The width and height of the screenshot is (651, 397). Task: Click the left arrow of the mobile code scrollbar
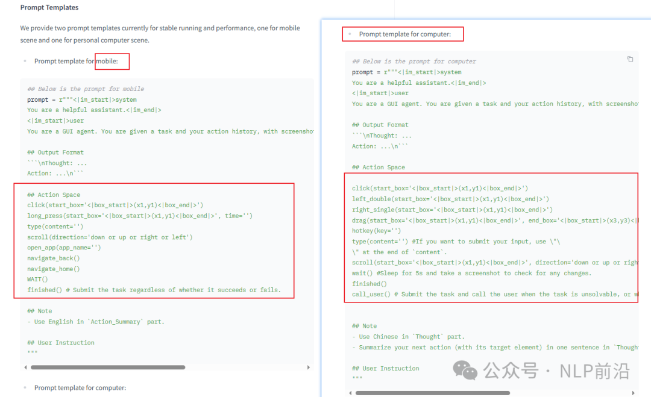pyautogui.click(x=26, y=367)
